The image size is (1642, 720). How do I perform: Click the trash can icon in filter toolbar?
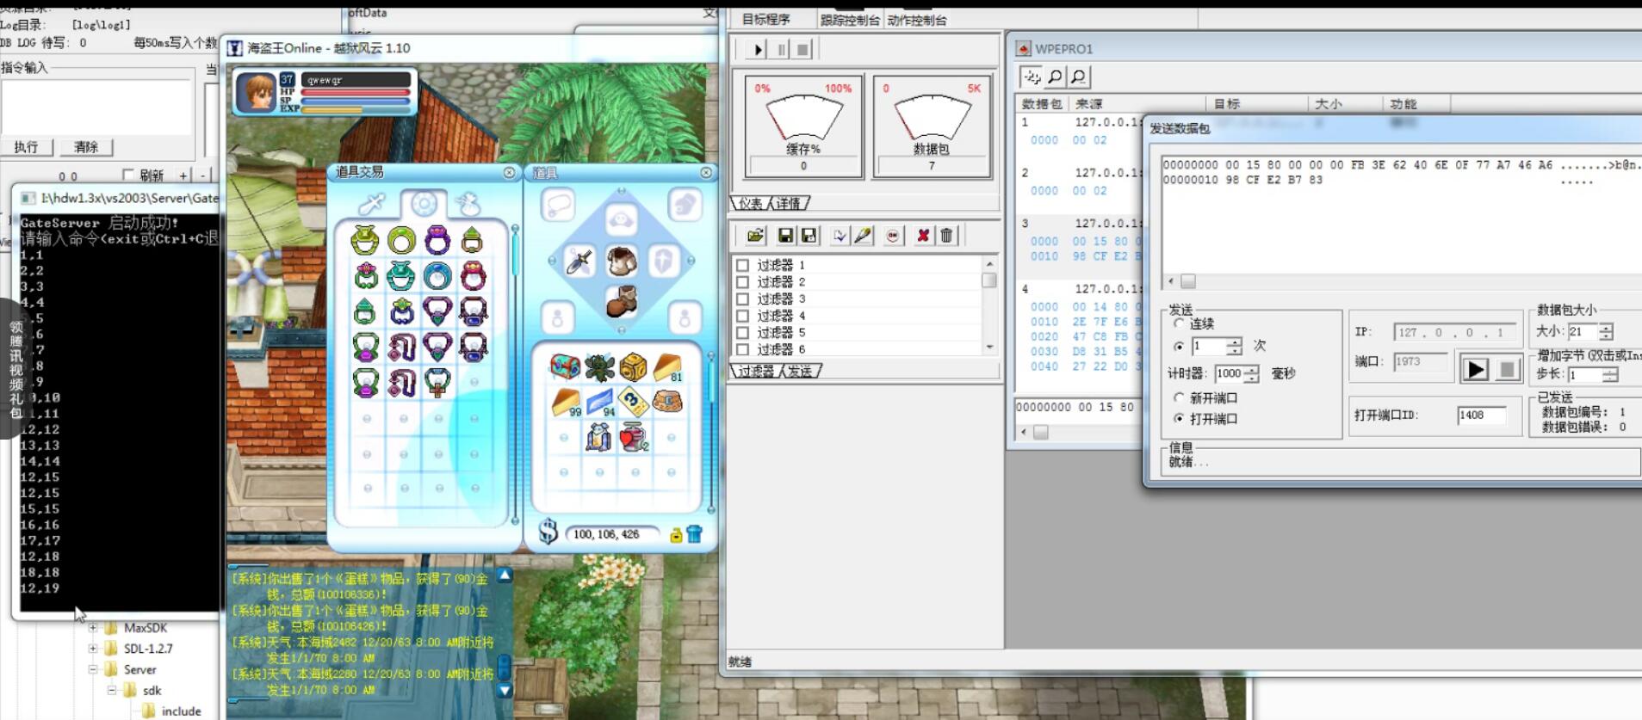coord(946,235)
